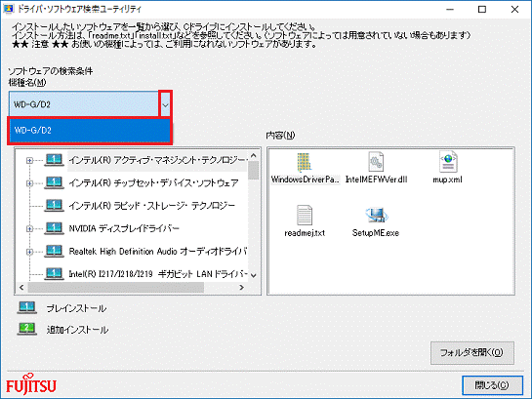The height and width of the screenshot is (399, 532).
Task: Click the フォルダを開く(O) button
Action: 472,353
